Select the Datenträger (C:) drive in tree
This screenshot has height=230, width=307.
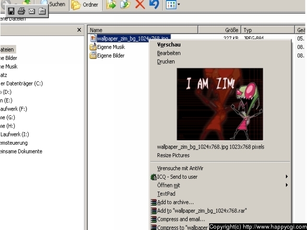pos(21,83)
